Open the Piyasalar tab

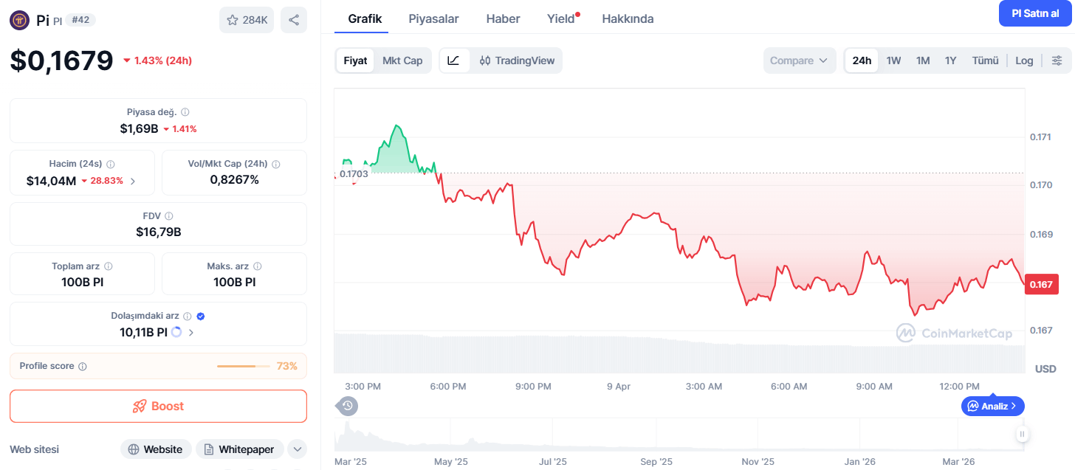coord(433,18)
